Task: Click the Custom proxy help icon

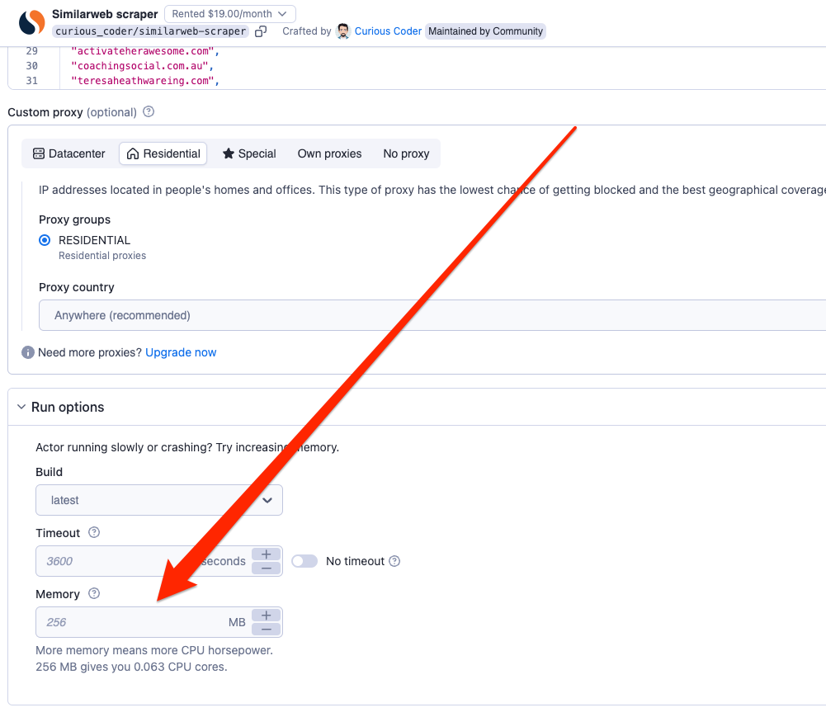Action: [149, 111]
